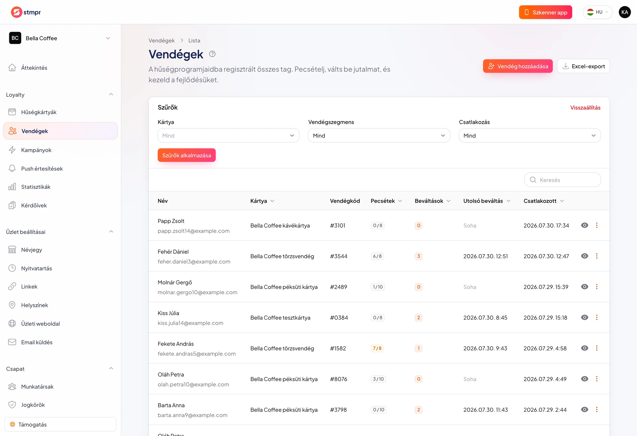
Task: Open Üzleti weboldal in sidebar
Action: coord(60,324)
